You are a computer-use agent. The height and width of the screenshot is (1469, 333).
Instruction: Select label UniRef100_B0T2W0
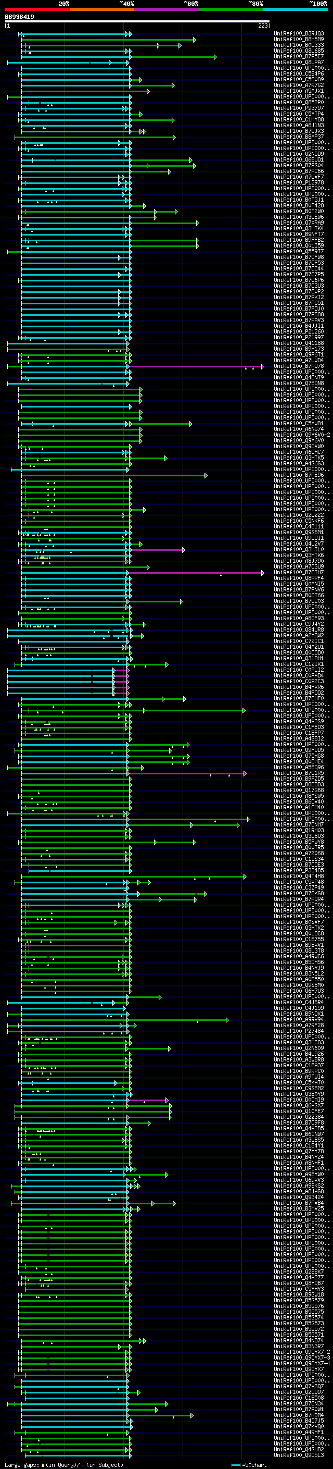tap(299, 212)
